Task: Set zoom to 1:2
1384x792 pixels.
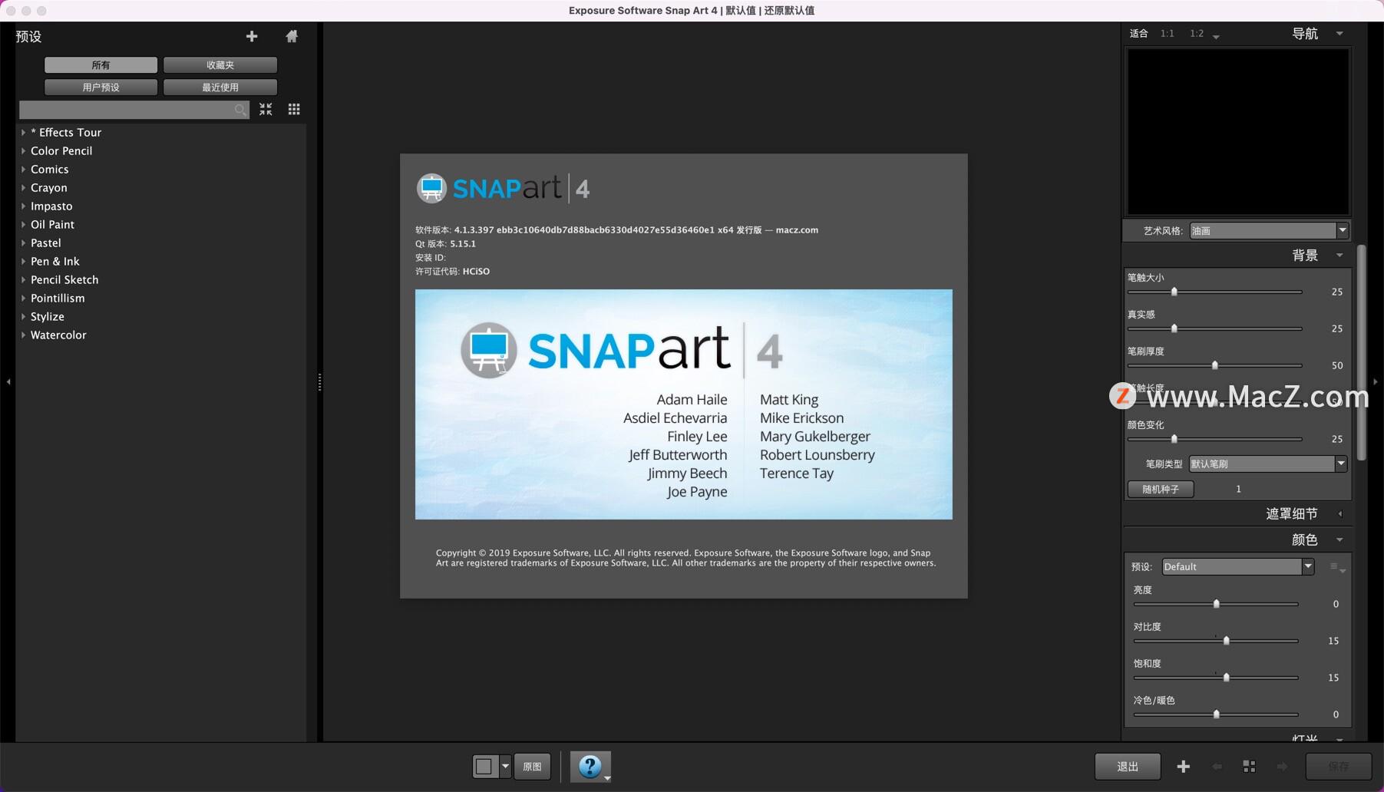Action: pyautogui.click(x=1197, y=34)
